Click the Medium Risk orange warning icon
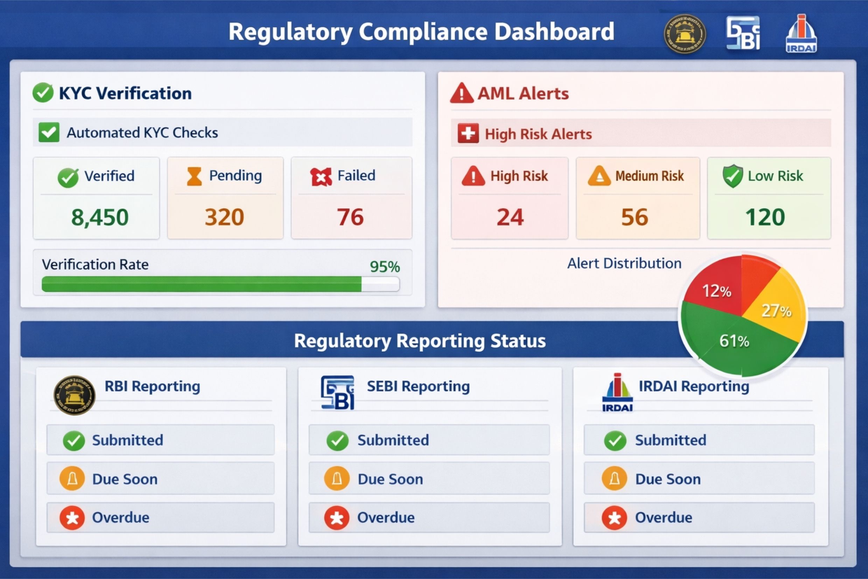Viewport: 868px width, 579px height. click(599, 176)
